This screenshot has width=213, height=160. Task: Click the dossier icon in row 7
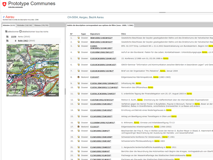point(78,71)
